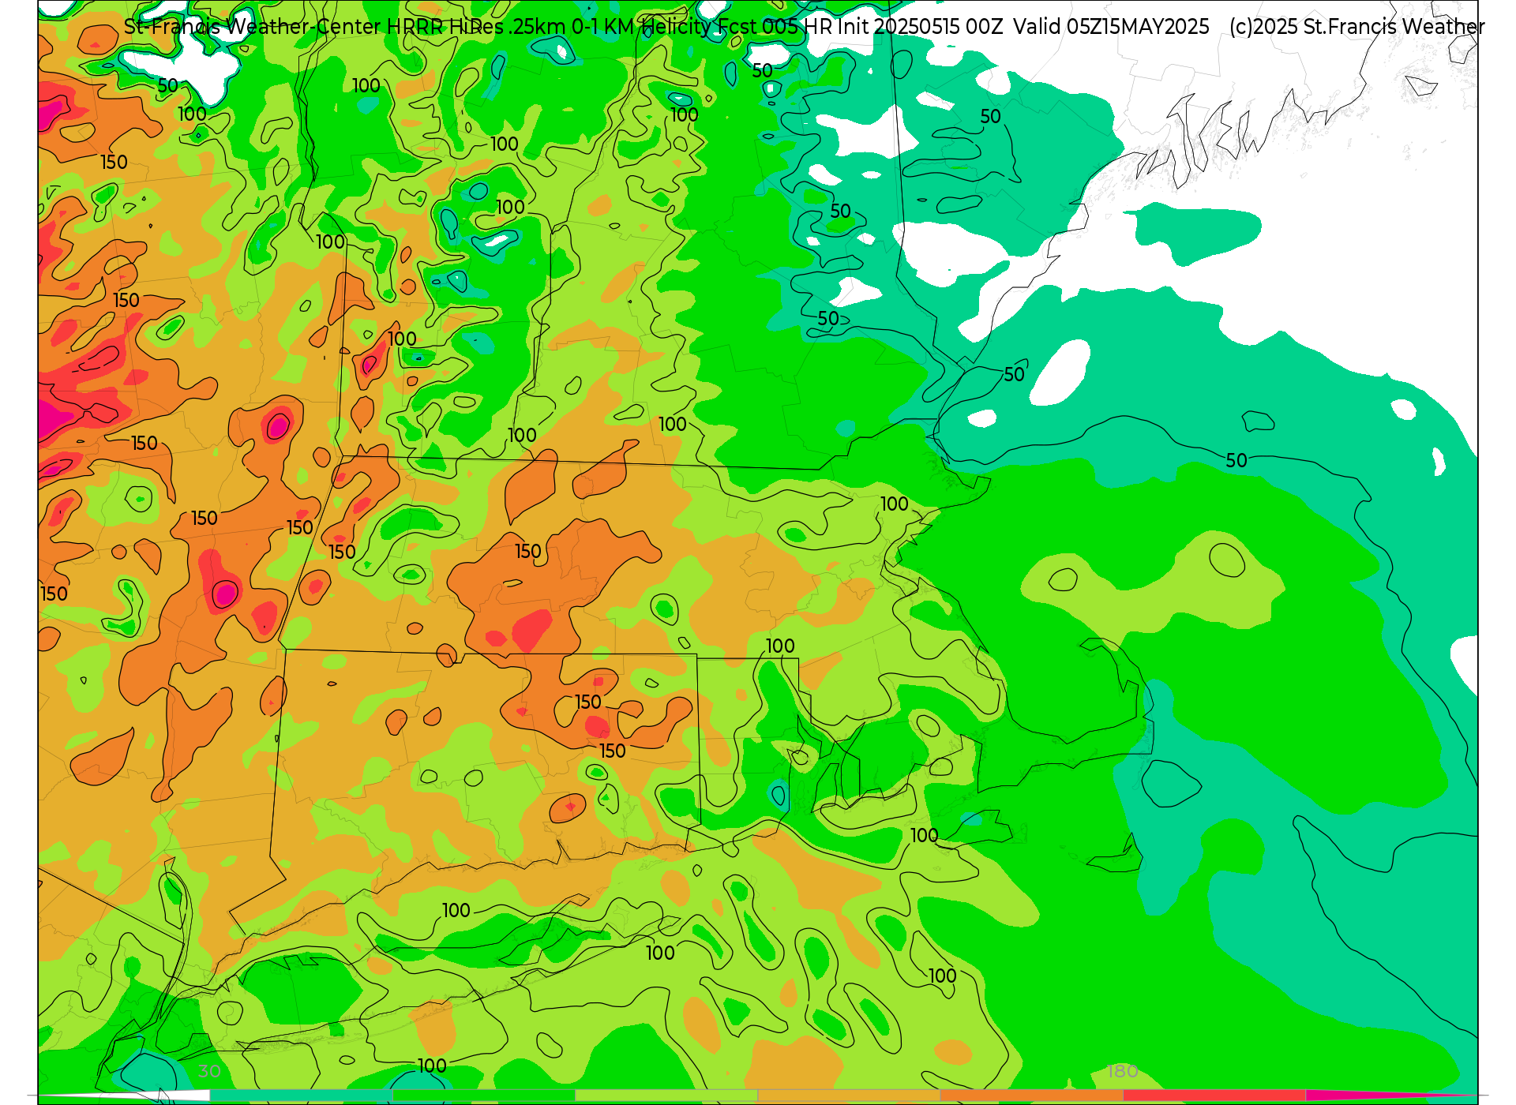Click the amber-yellow segment of the color bar
The image size is (1516, 1105).
tap(849, 1096)
